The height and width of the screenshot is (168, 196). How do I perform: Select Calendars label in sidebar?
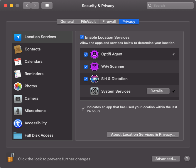33,62
